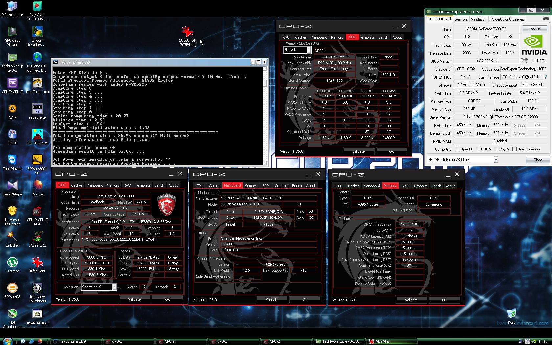
Task: Click console window scrollbar up arrow
Action: pyautogui.click(x=265, y=69)
